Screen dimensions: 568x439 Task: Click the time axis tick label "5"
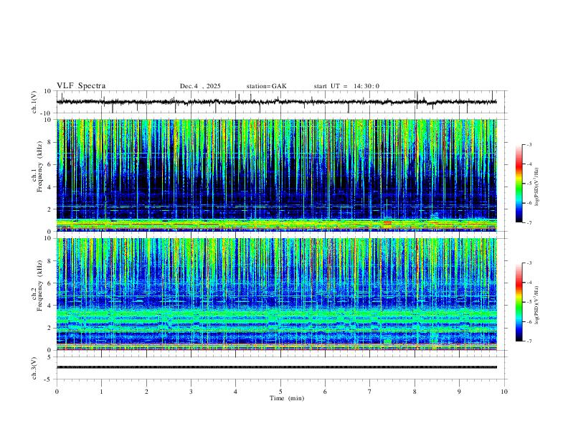click(x=280, y=392)
